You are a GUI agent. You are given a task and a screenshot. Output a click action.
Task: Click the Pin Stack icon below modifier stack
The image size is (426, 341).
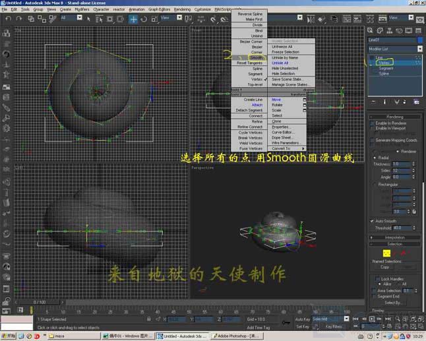(373, 102)
